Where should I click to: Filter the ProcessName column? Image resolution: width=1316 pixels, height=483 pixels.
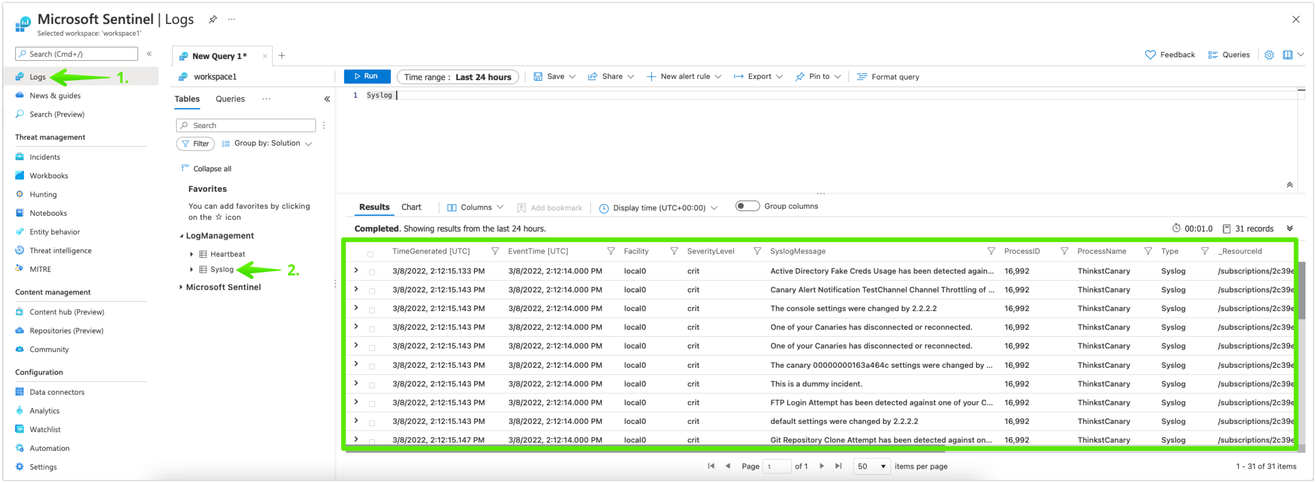tap(1148, 251)
